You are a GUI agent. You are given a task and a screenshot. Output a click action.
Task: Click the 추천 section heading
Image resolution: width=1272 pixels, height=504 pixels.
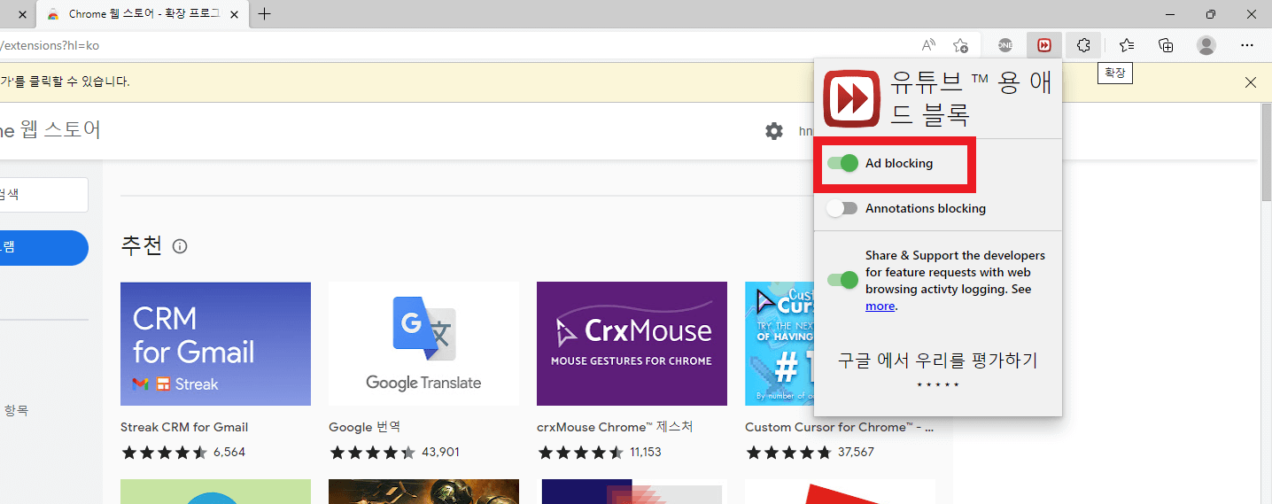(x=142, y=245)
